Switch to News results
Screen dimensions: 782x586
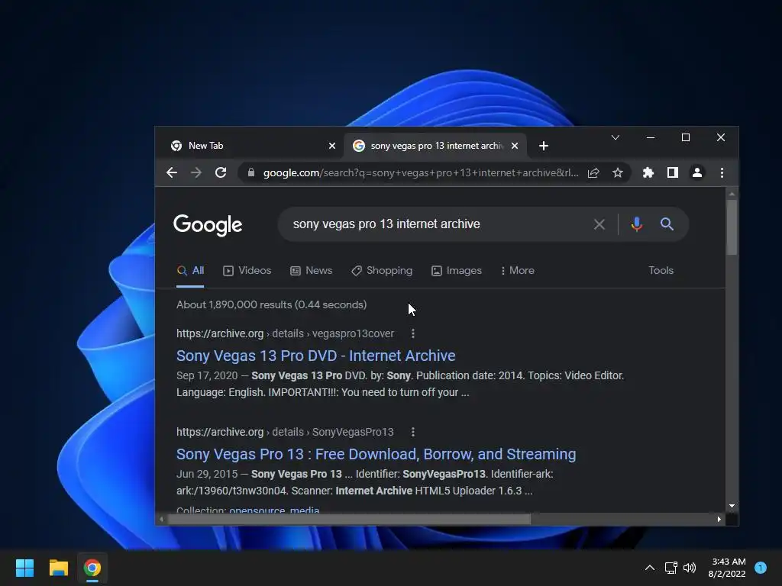click(x=312, y=271)
